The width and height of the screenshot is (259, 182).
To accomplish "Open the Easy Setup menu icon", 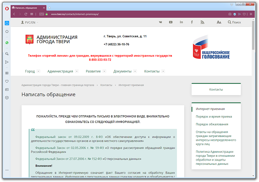I will point(251,14).
